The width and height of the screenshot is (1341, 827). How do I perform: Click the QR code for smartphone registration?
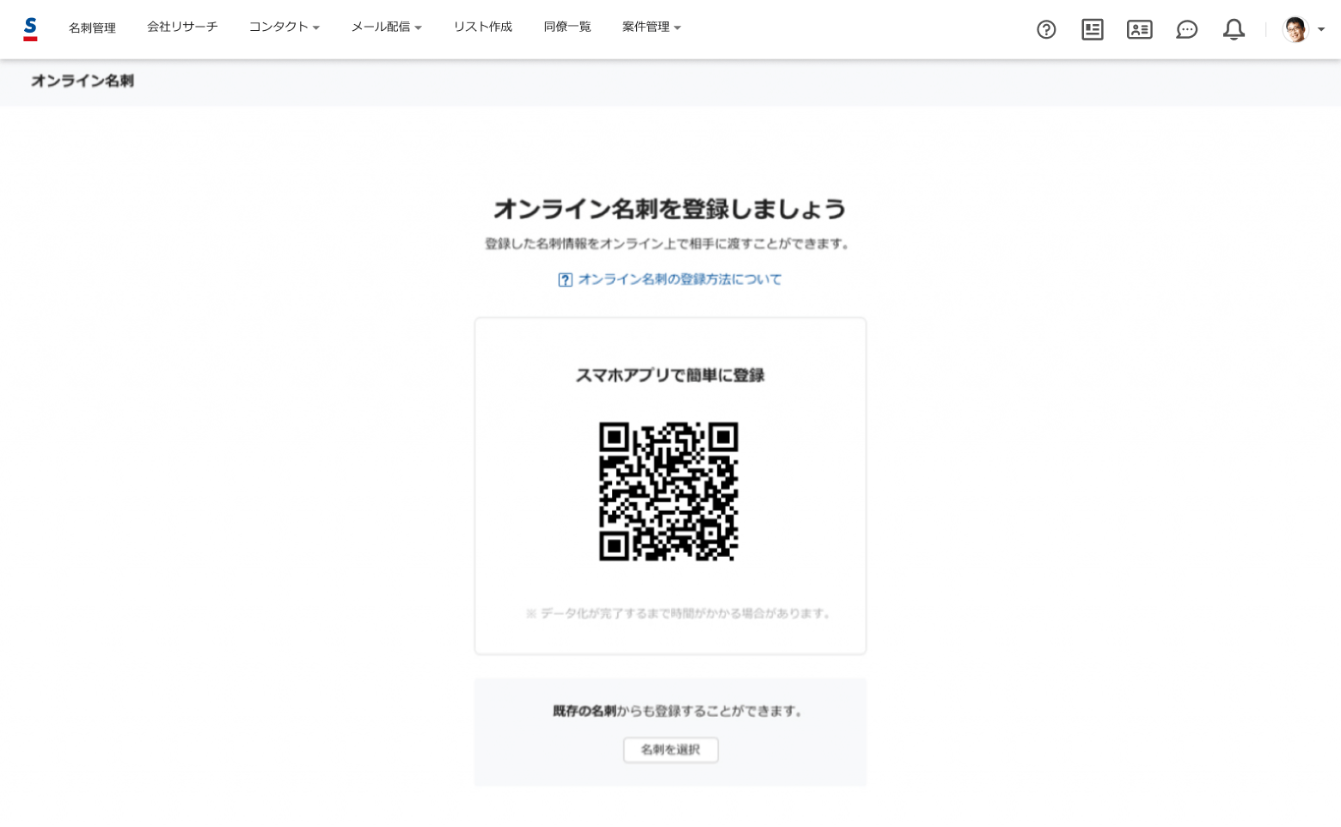click(669, 492)
